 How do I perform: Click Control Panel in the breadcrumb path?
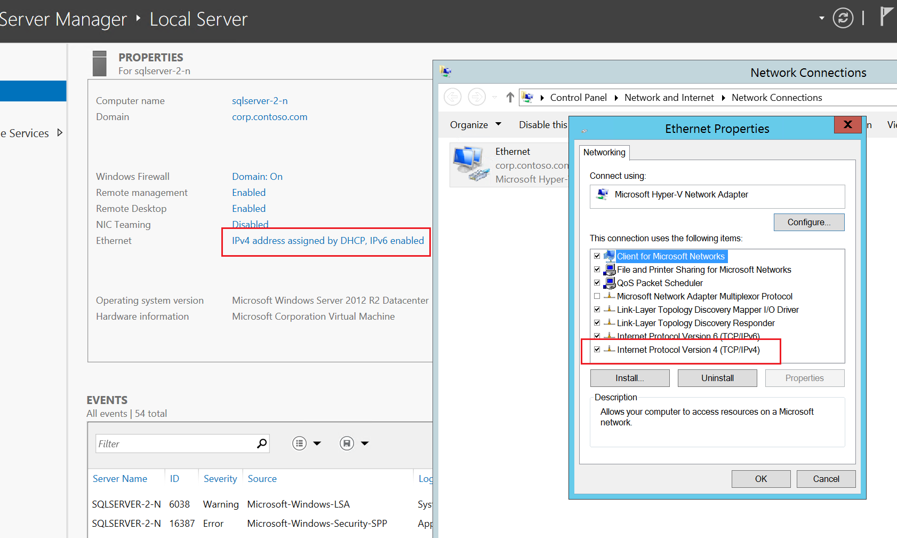(x=578, y=98)
